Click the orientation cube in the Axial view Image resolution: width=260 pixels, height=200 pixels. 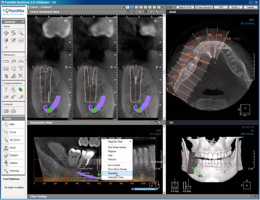pos(245,109)
